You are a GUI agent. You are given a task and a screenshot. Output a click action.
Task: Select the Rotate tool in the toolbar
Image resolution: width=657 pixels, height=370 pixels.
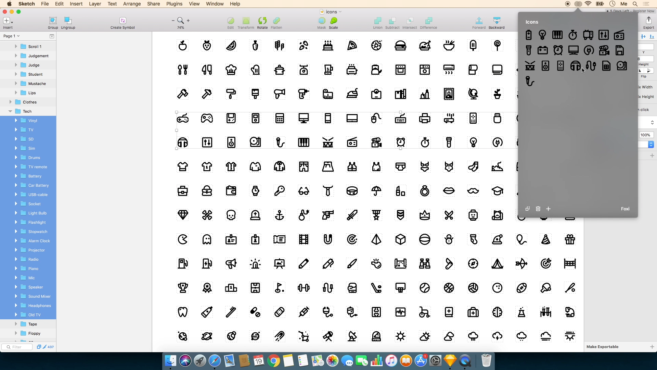262,21
